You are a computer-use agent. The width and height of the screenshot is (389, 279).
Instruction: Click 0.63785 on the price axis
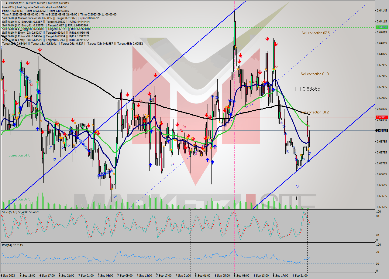point(382,141)
